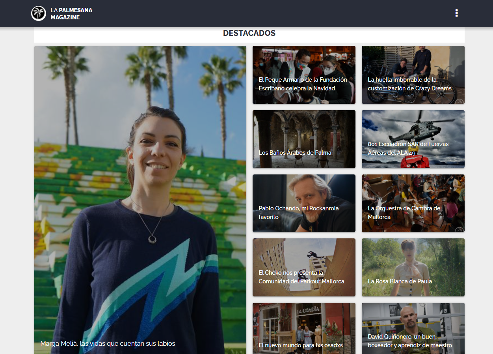The height and width of the screenshot is (354, 493).
Task: Open Pablo Ochando, mi Rockanrola favorito card
Action: 304,203
